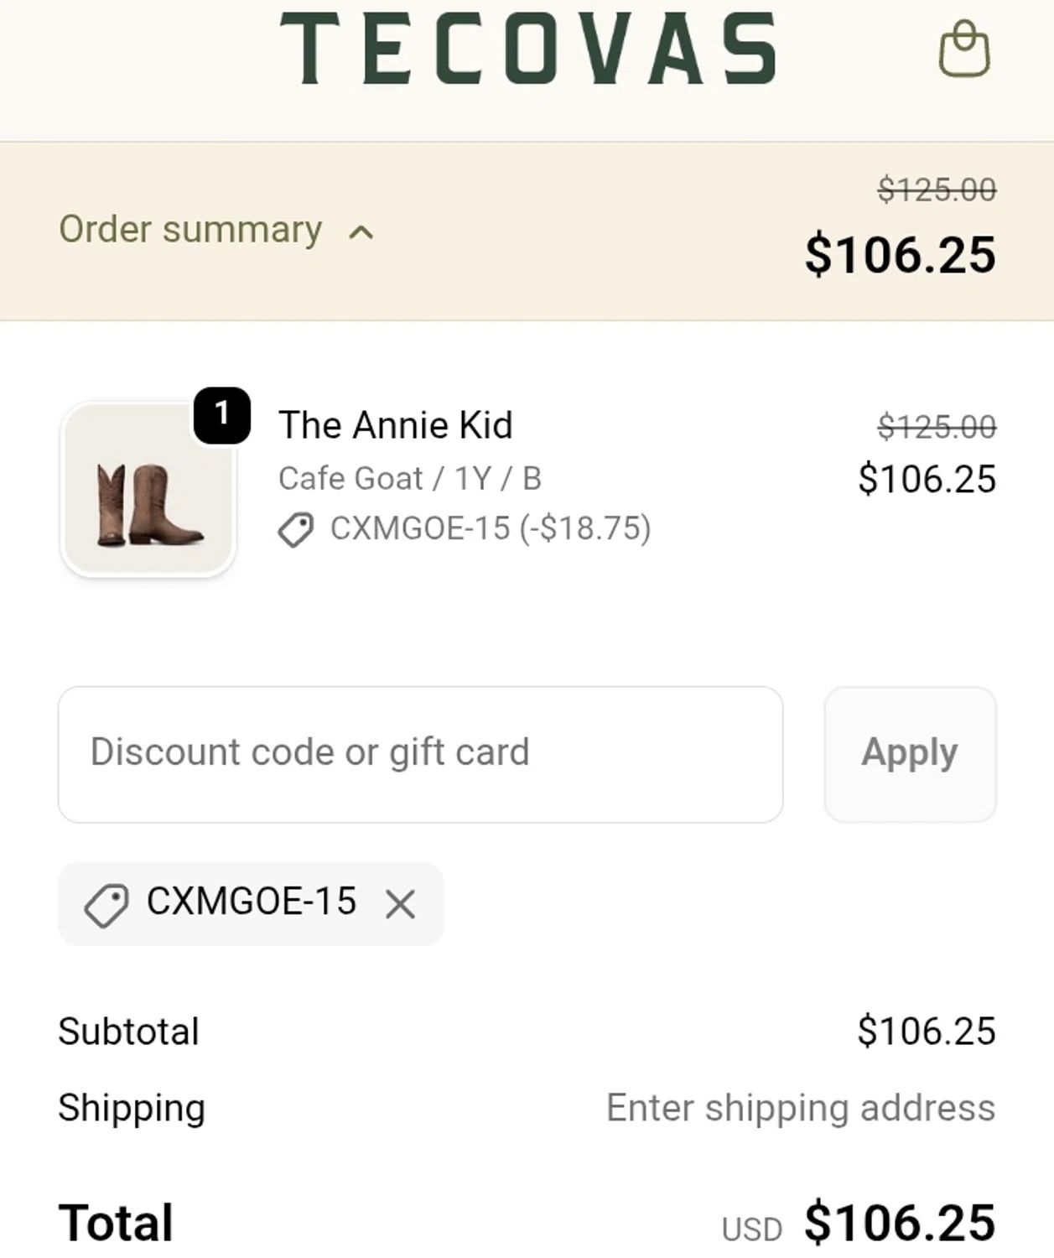Screen dimensions: 1054x1258
Task: Focus the Discount code or gift card field
Action: tap(420, 753)
